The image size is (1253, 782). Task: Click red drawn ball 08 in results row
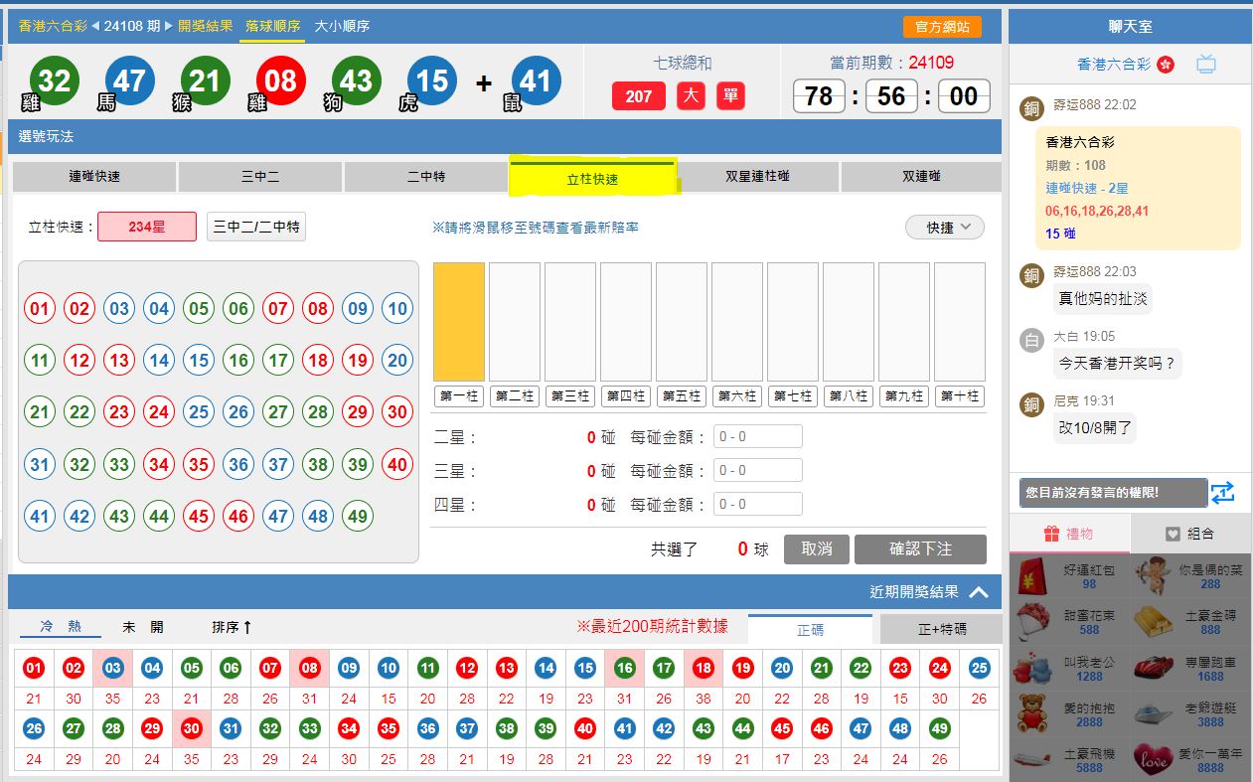pos(281,81)
